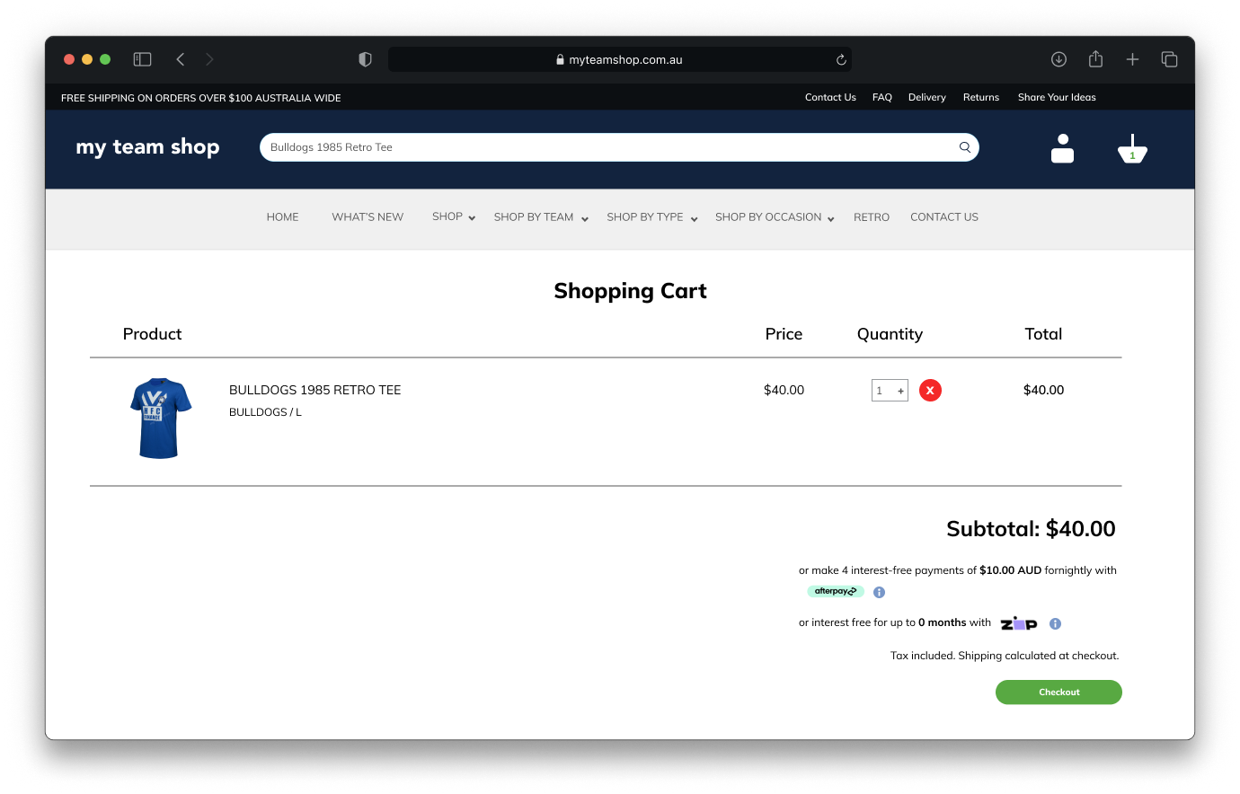Toggle the Safari sidebar icon

(x=142, y=59)
